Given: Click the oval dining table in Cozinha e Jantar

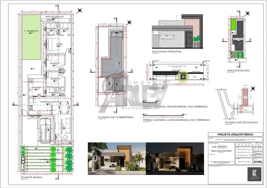Looking at the screenshot, I should tap(63, 108).
